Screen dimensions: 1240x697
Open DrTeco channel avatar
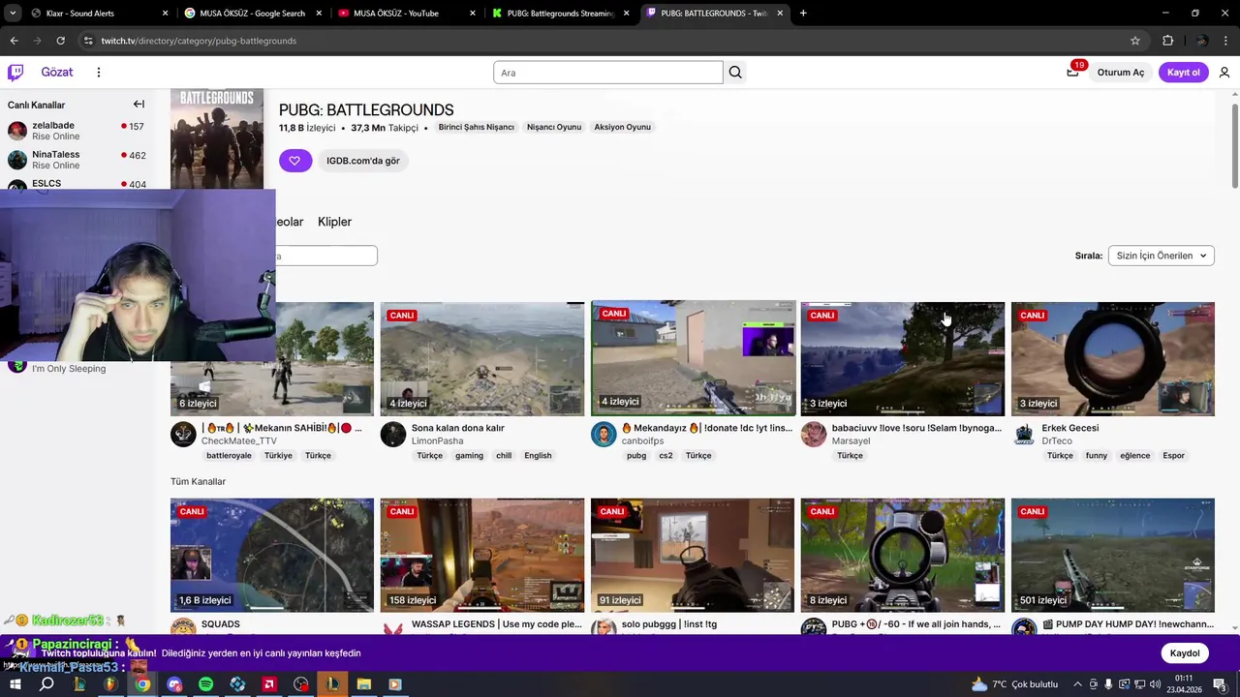[x=1024, y=434]
